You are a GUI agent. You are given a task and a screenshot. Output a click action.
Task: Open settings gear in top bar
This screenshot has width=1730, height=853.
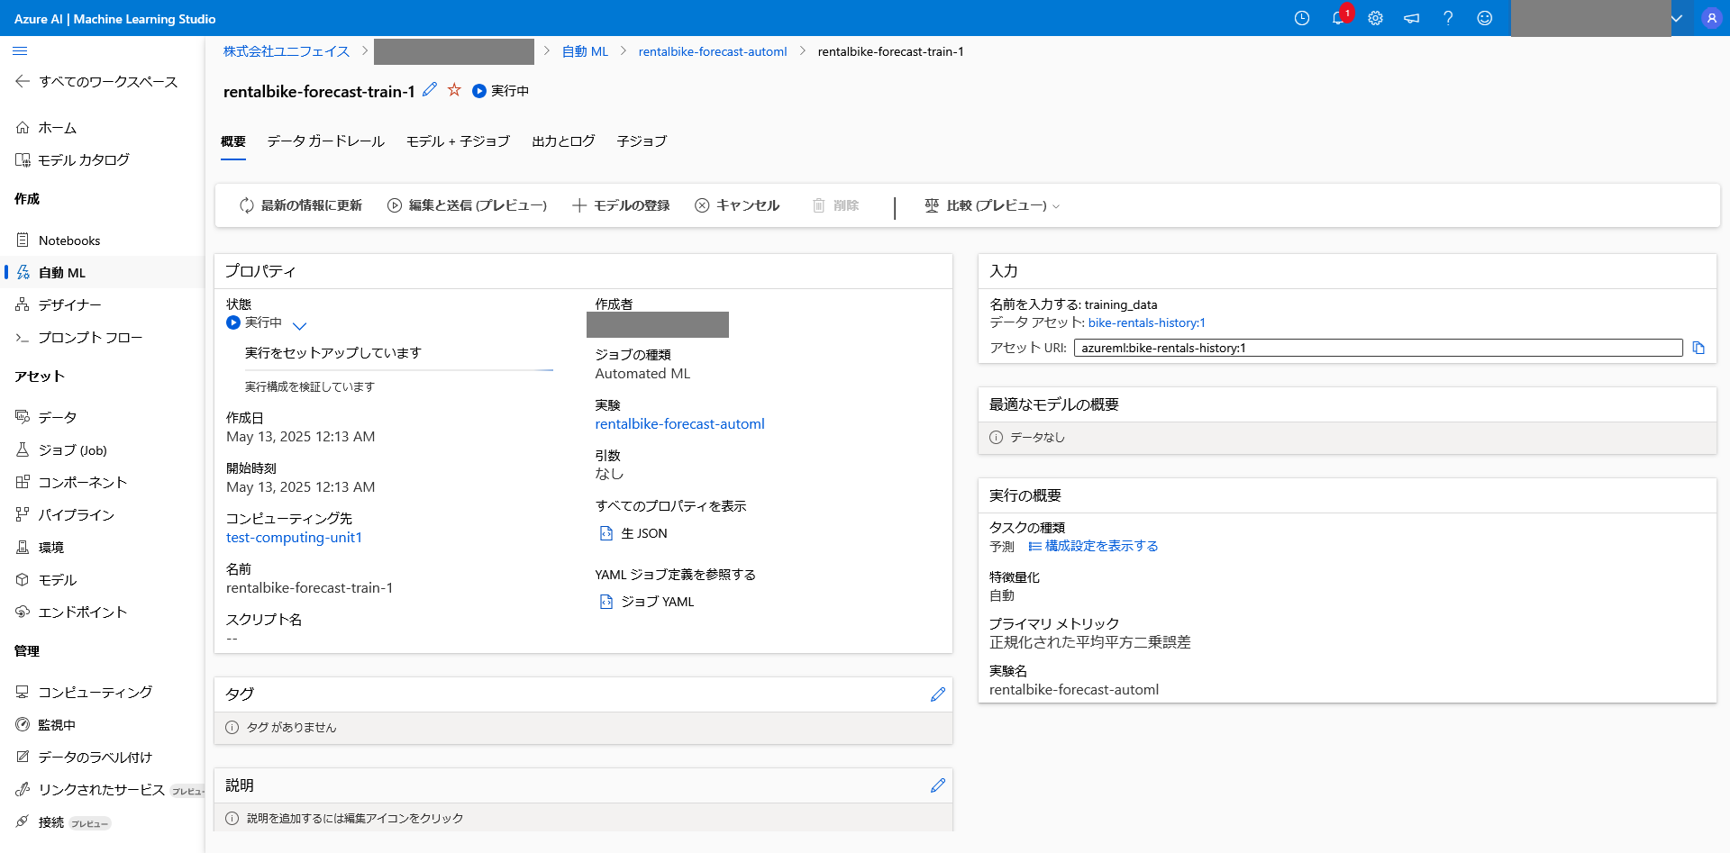1375,18
